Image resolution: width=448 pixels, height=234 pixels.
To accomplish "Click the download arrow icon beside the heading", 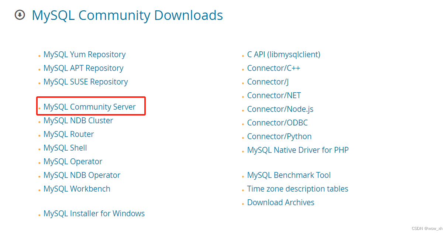I will (20, 15).
